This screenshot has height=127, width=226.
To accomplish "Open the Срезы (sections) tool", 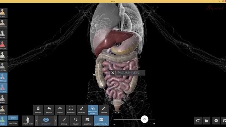I will point(64,121).
